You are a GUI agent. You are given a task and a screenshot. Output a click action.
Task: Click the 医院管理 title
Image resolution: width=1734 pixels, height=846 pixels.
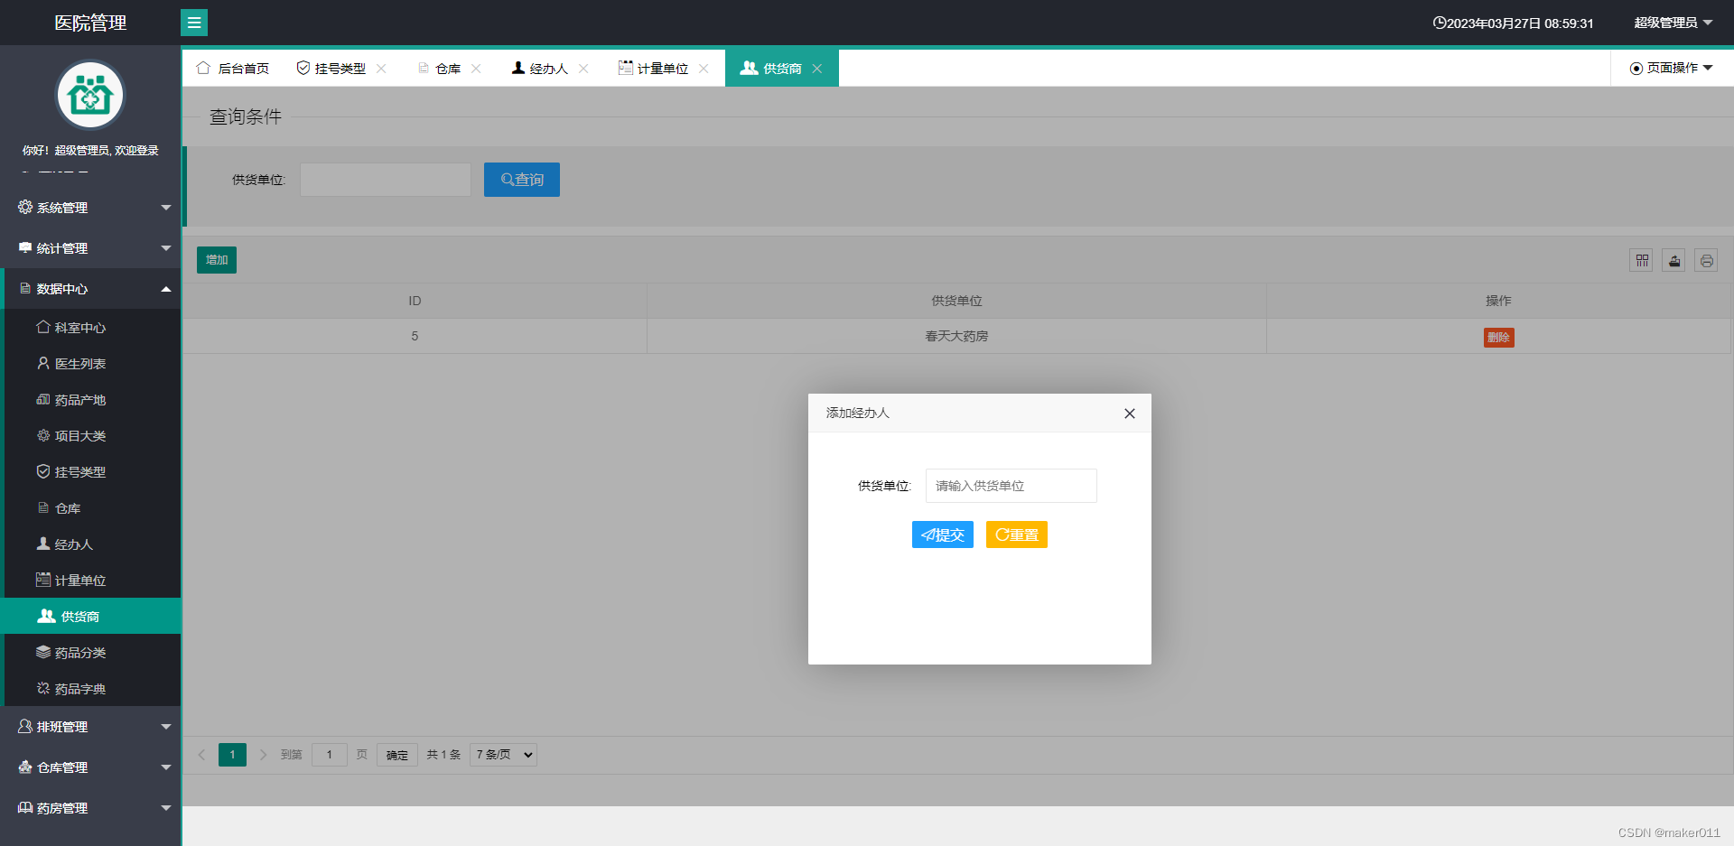coord(90,23)
